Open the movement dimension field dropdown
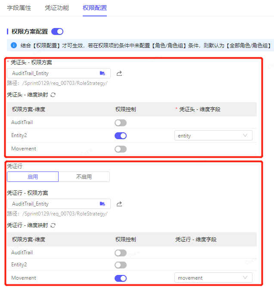 point(213,278)
